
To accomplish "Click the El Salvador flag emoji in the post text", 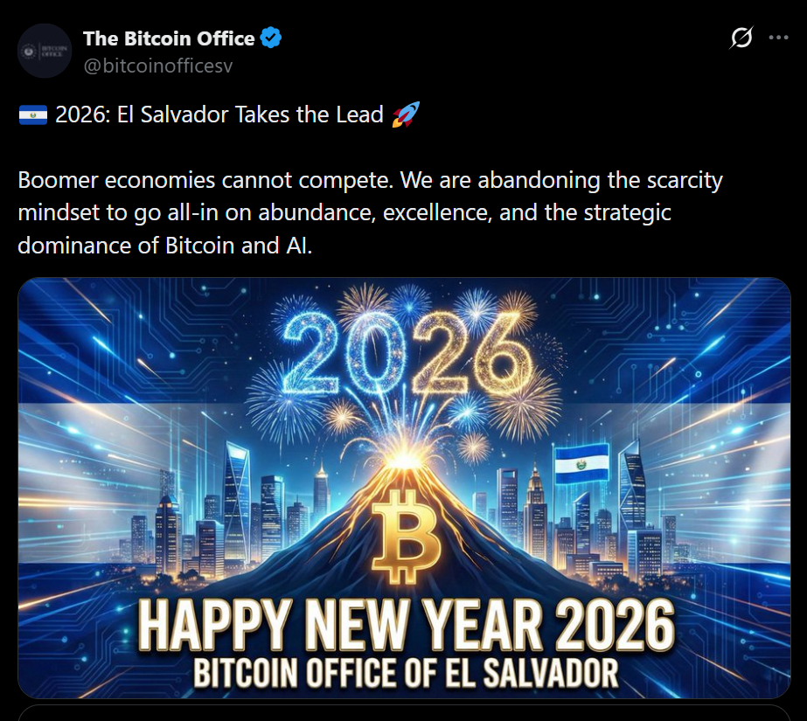I will [x=32, y=114].
